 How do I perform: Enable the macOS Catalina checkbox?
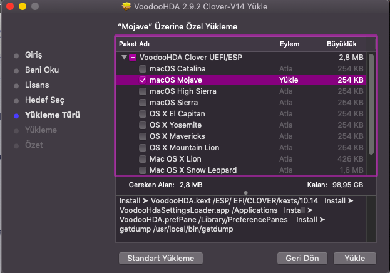coord(143,68)
